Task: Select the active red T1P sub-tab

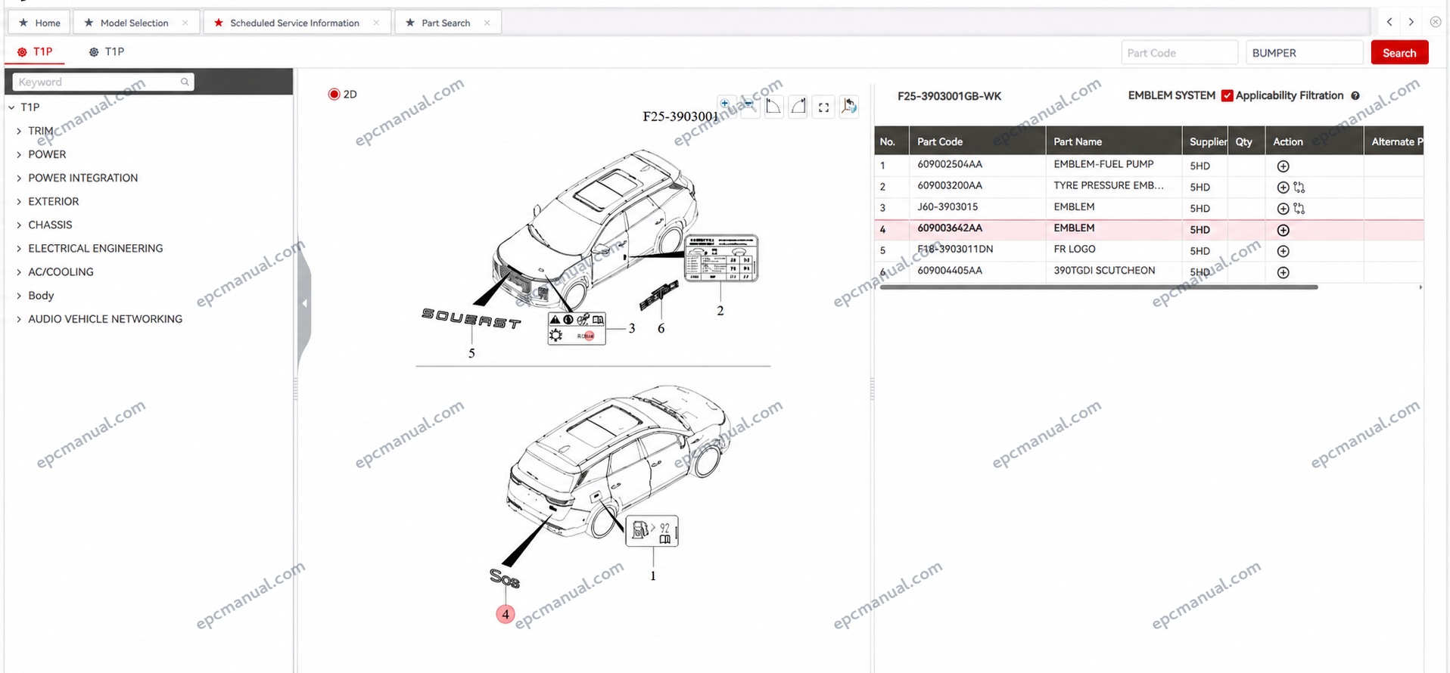Action: tap(35, 51)
